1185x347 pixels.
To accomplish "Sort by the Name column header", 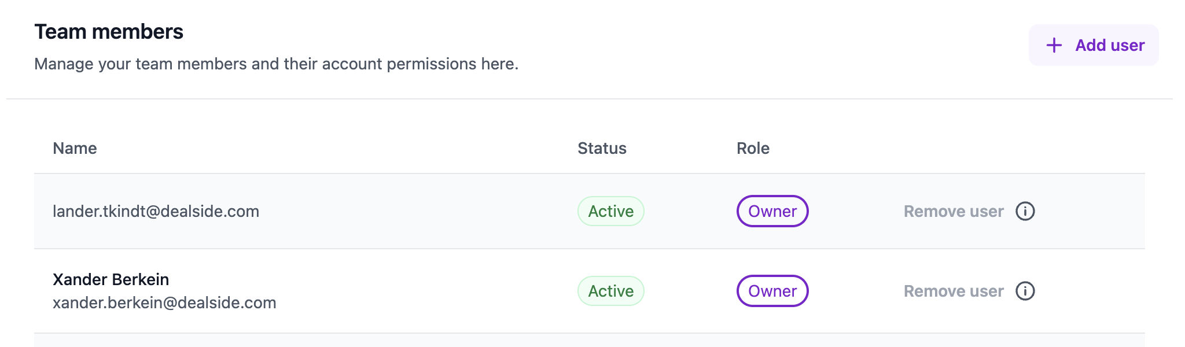I will [x=75, y=149].
